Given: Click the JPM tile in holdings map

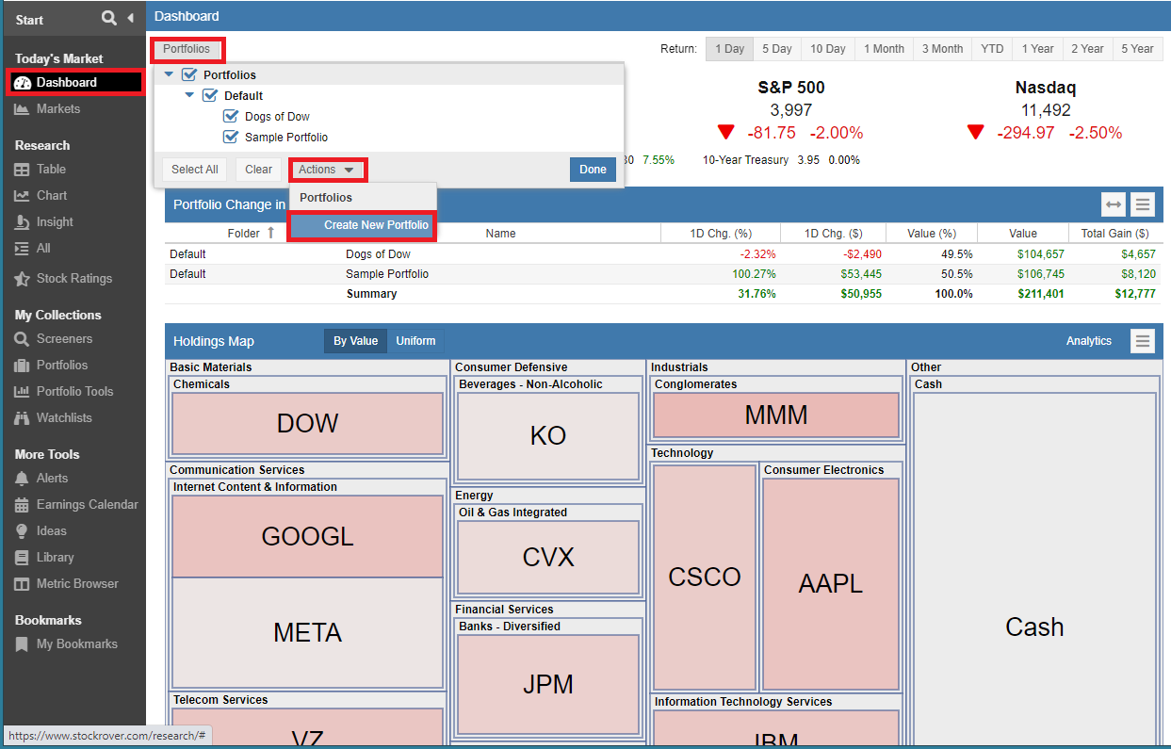Looking at the screenshot, I should click(x=547, y=684).
